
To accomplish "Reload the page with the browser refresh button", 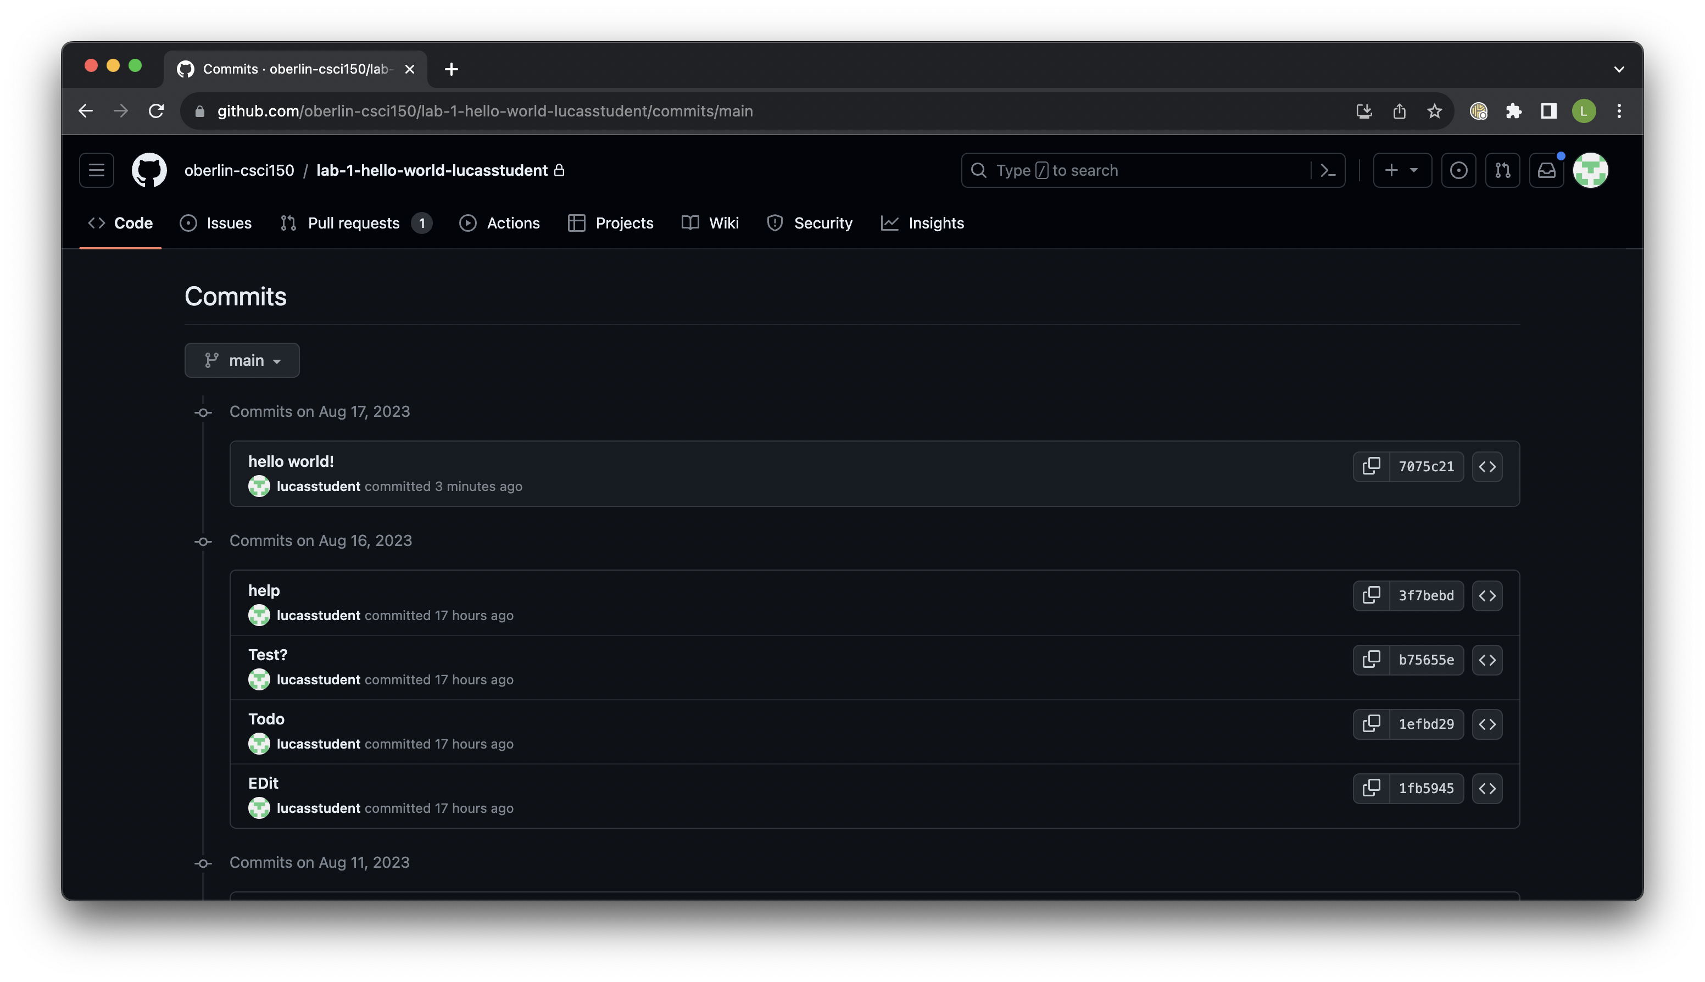I will click(156, 110).
